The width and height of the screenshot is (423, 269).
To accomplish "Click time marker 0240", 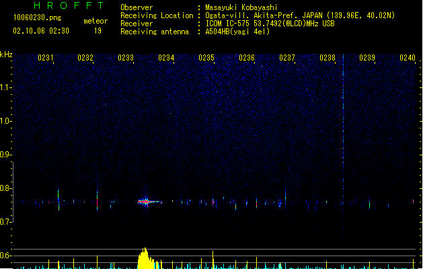I will point(408,58).
